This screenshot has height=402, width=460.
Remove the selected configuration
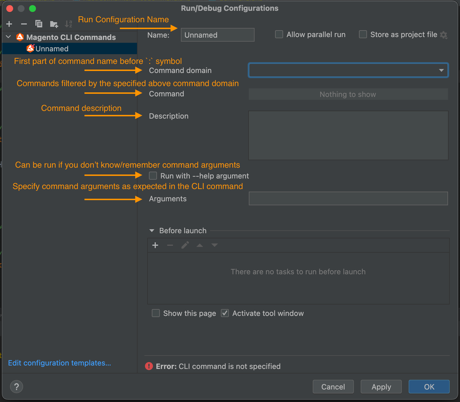pyautogui.click(x=24, y=24)
